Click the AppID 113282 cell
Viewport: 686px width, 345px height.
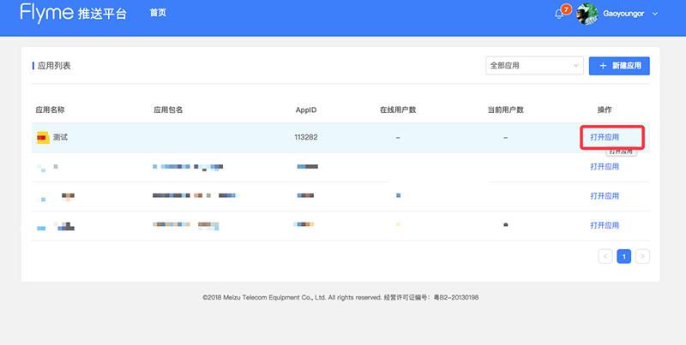pos(306,137)
